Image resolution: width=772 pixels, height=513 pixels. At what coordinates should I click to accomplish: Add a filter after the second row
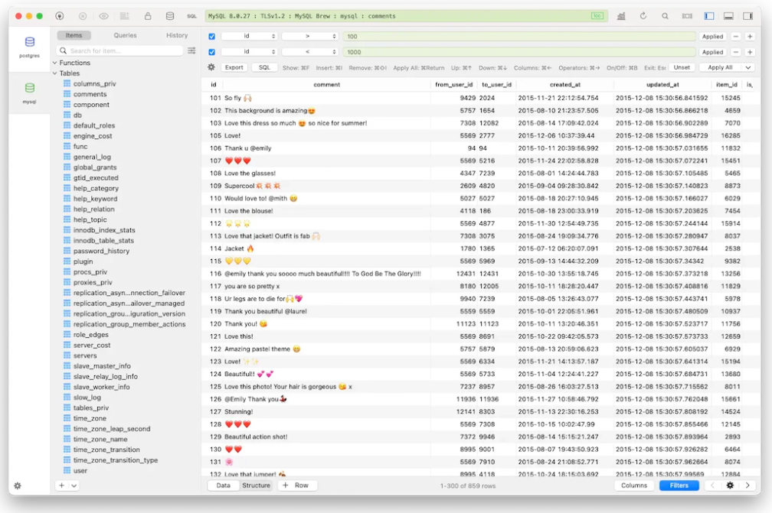click(750, 52)
